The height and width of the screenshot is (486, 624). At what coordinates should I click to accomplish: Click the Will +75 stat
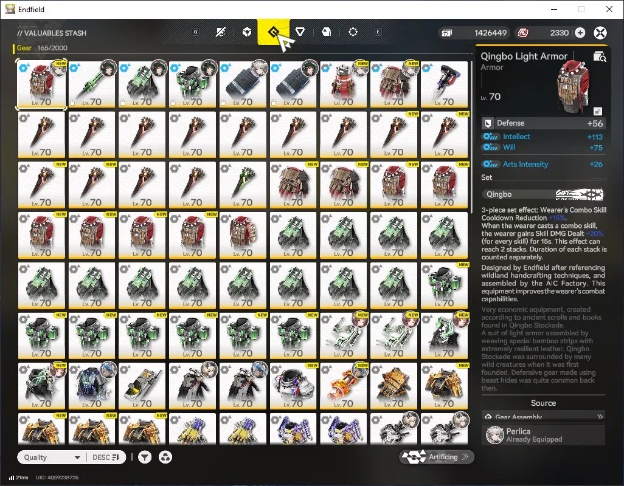(x=543, y=148)
